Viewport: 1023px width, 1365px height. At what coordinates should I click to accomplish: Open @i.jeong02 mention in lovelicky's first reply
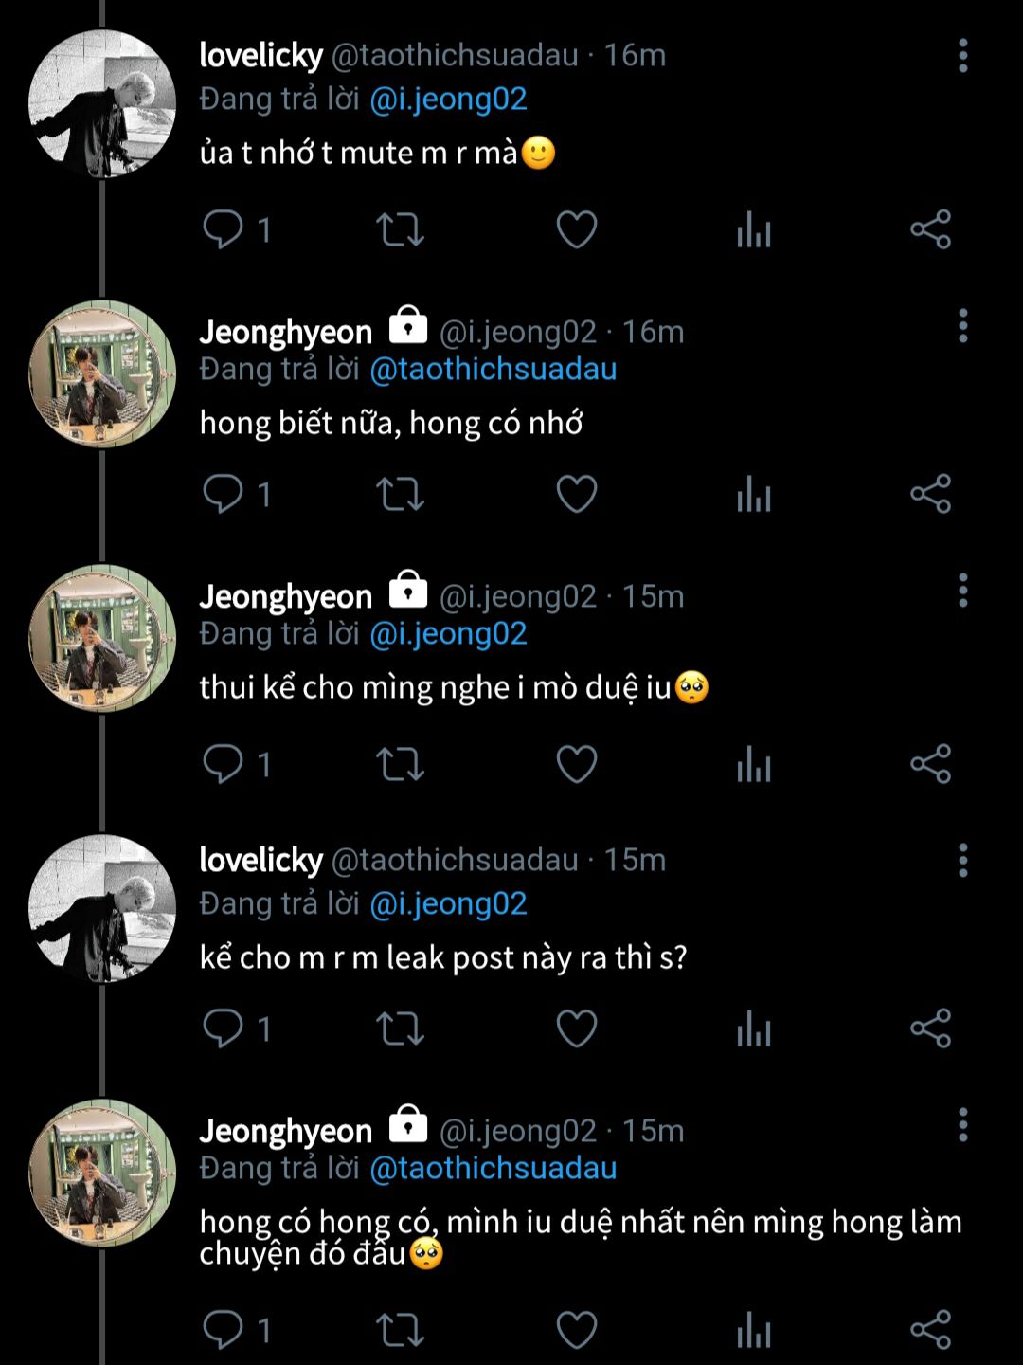tap(448, 99)
